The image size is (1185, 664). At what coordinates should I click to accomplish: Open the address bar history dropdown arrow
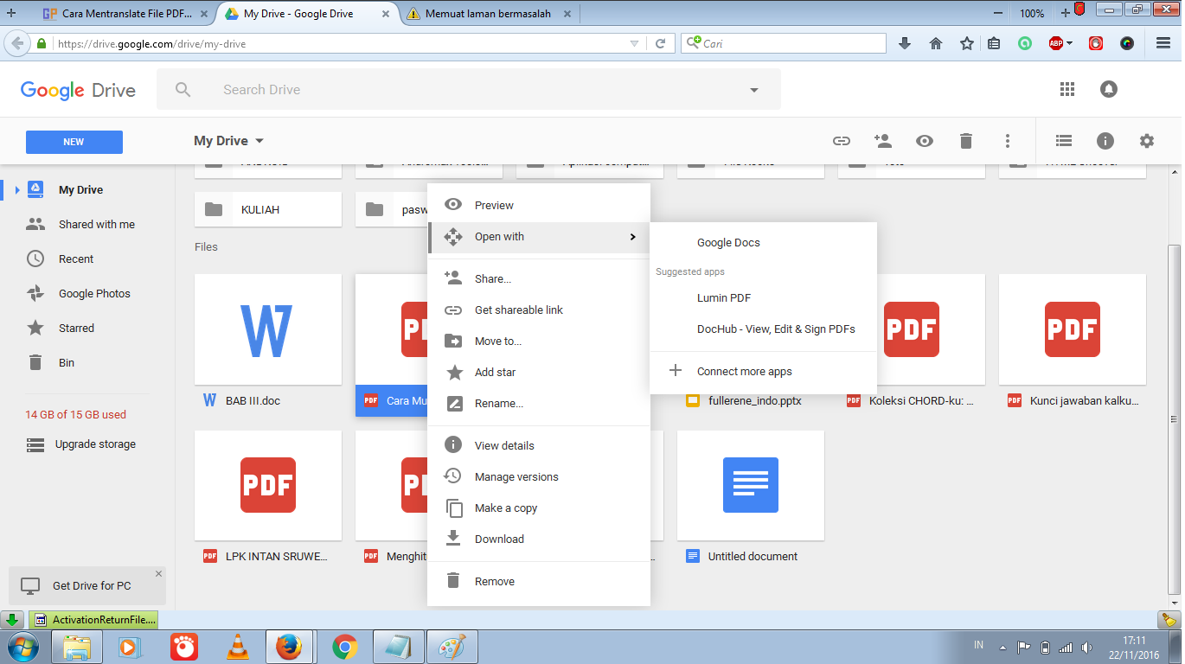tap(634, 43)
